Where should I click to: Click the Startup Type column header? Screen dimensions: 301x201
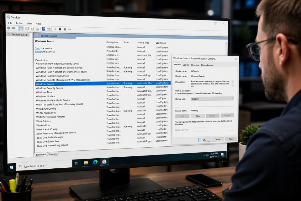coord(143,42)
